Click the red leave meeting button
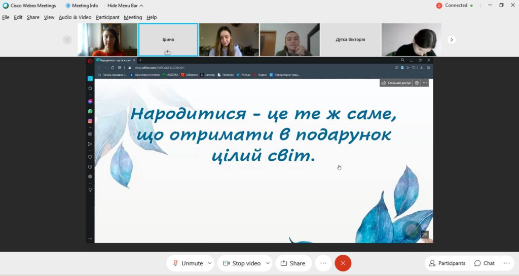The image size is (519, 276). (x=343, y=263)
